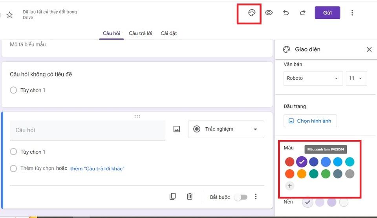Screen dimensions: 377x218
Task: Open the theme customization palette icon
Action: pos(252,13)
